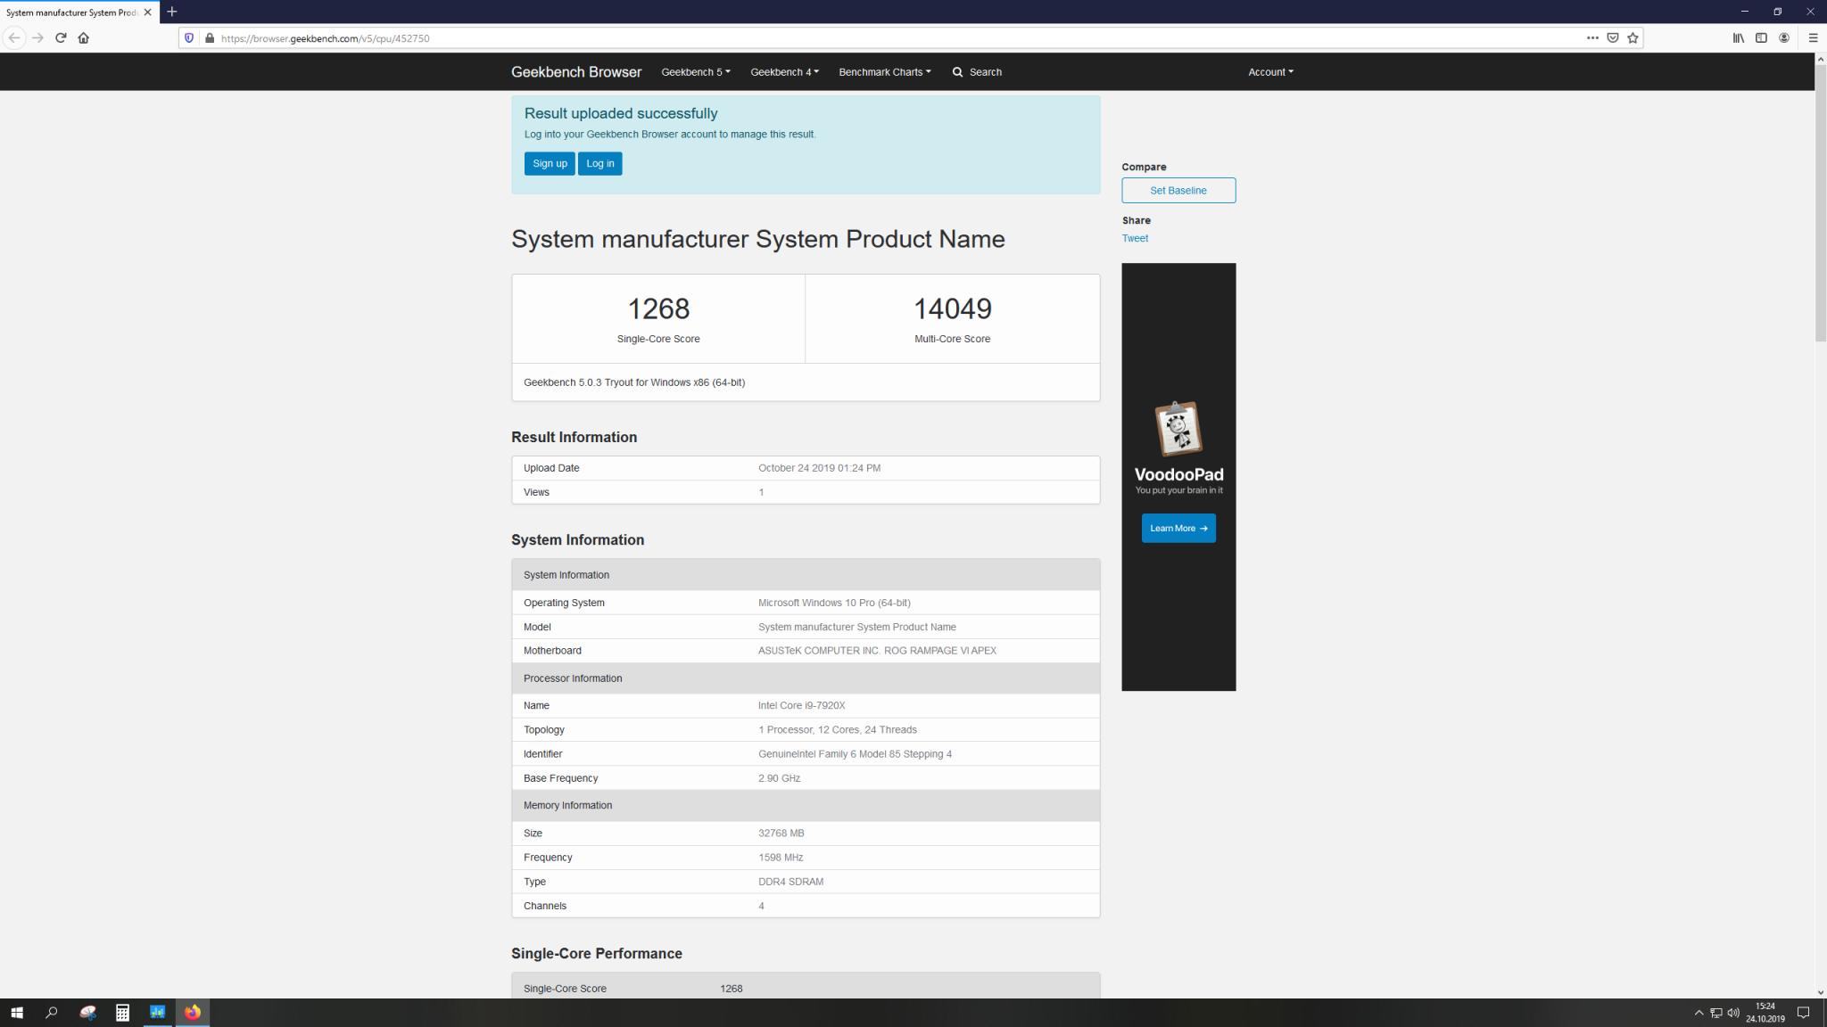Image resolution: width=1827 pixels, height=1027 pixels.
Task: Open the taskbar app next to search
Action: tap(87, 1013)
